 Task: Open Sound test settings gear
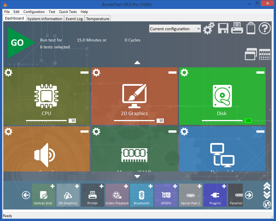pos(8,132)
